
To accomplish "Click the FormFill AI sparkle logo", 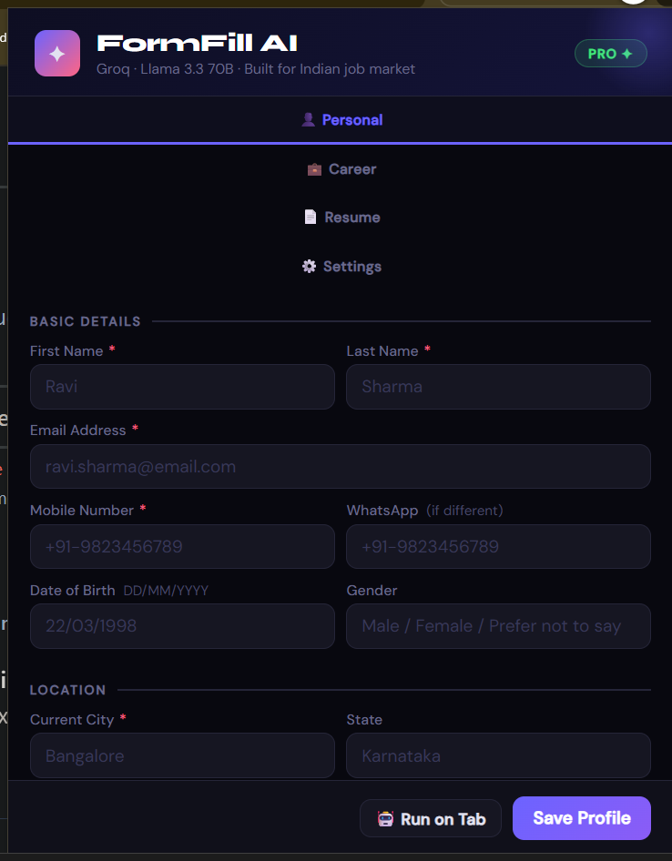I will pos(57,54).
